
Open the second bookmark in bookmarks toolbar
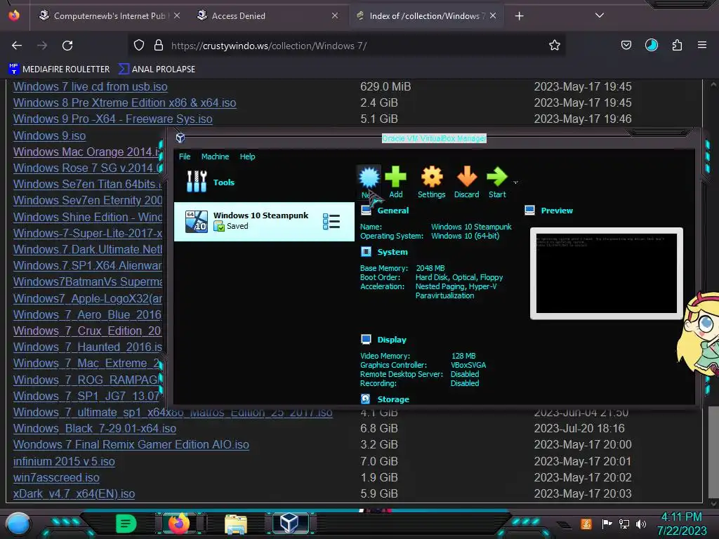[157, 69]
